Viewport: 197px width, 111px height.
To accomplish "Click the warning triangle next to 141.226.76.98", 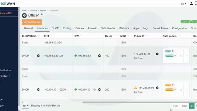I will pyautogui.click(x=135, y=88).
